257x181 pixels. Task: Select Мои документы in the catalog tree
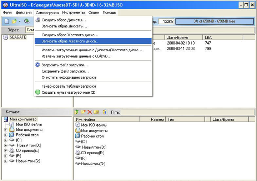coord(29,130)
